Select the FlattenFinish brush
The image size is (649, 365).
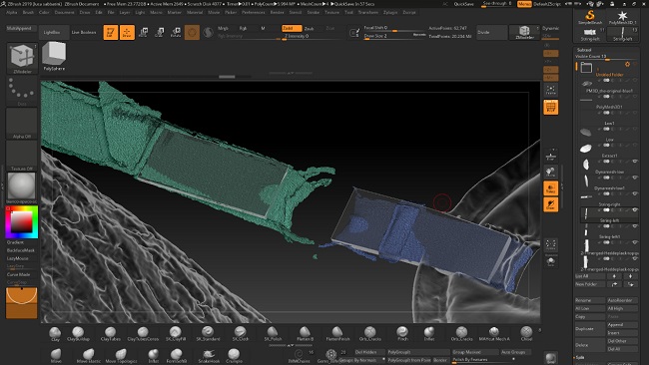pos(337,333)
